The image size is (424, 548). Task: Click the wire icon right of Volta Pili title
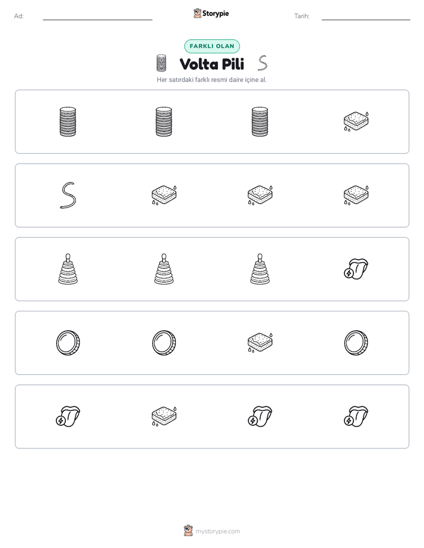262,63
